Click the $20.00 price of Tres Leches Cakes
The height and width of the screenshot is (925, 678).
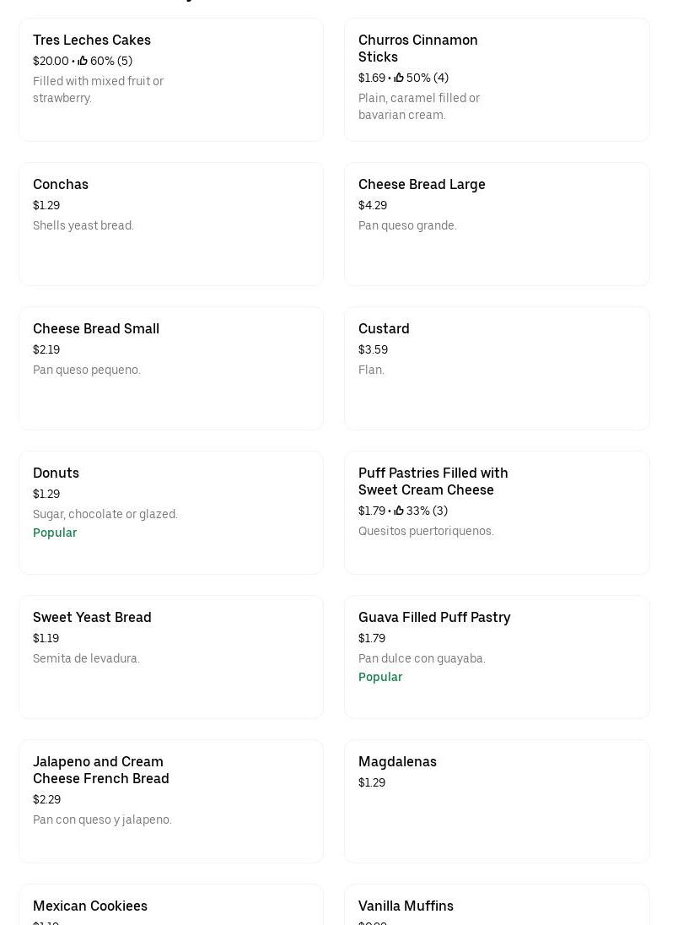pos(51,61)
